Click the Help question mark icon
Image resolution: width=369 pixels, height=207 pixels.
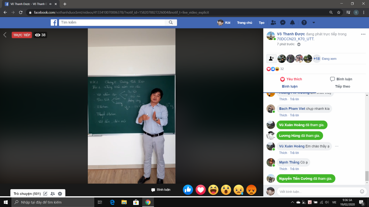coord(304,23)
